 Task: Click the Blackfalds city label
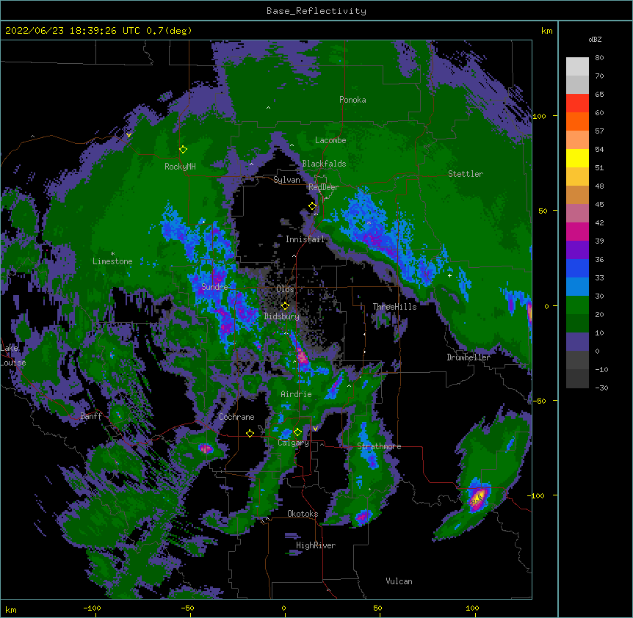pyautogui.click(x=324, y=164)
